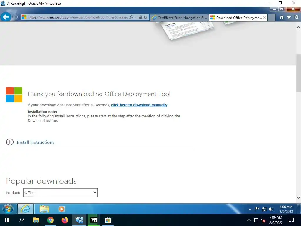Open host notification center icon
Viewport: 301px width, 226px height.
pos(291,220)
